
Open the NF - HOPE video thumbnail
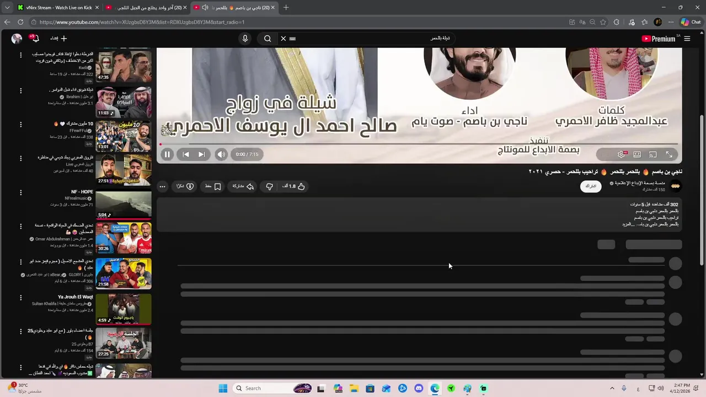point(124,205)
